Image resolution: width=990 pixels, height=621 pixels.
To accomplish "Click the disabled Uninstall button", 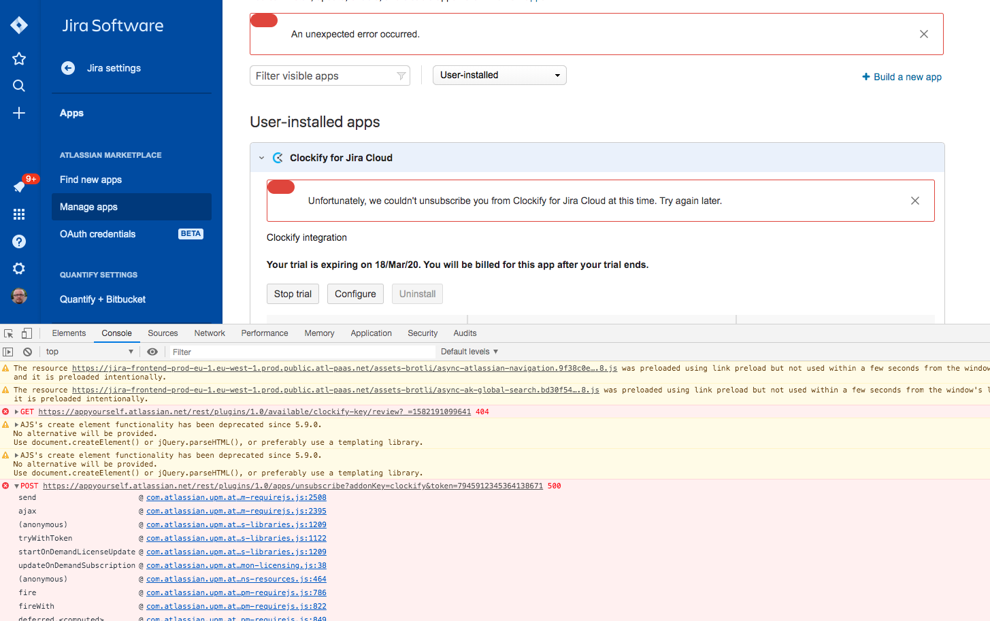I will [x=417, y=294].
